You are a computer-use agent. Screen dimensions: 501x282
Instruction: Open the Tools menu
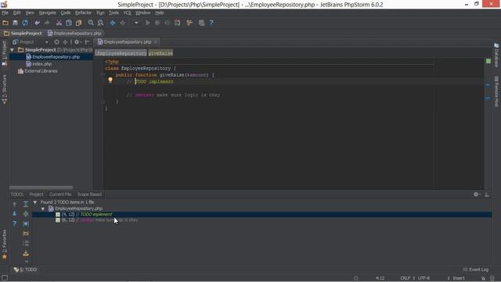tap(114, 13)
